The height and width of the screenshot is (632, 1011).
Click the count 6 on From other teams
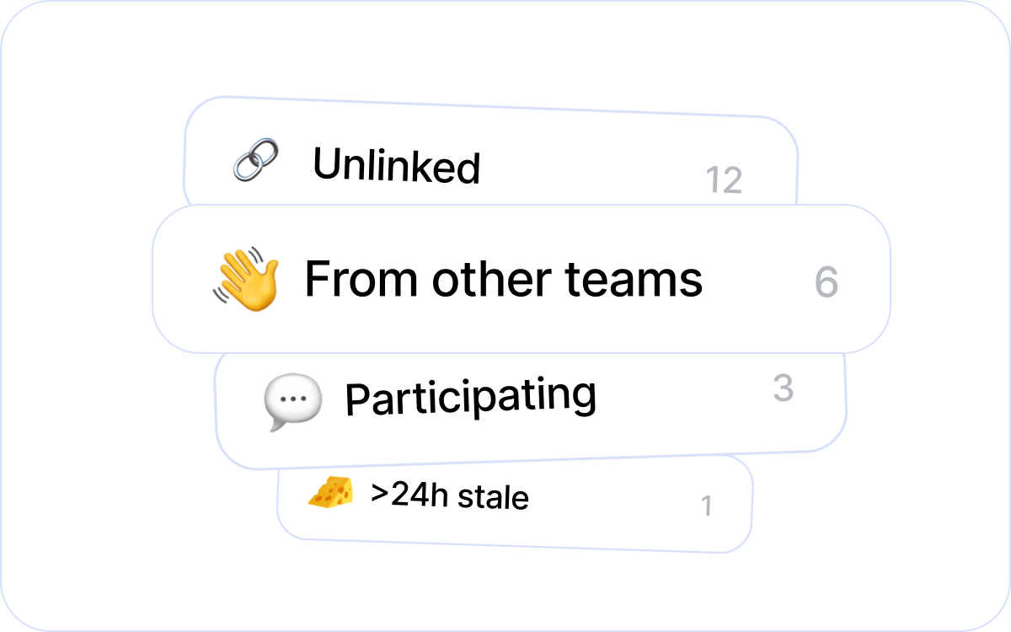tap(826, 283)
